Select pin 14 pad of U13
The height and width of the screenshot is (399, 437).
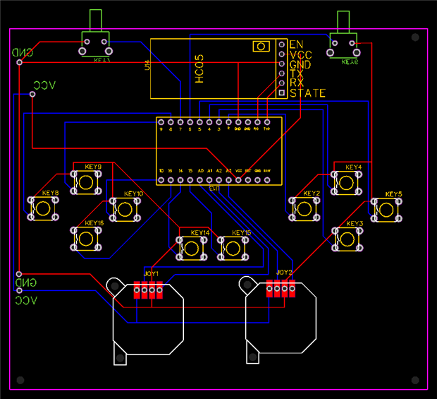coord(180,180)
